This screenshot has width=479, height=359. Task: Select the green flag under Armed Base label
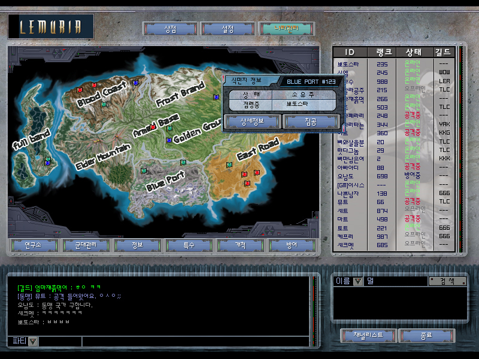[x=169, y=128]
